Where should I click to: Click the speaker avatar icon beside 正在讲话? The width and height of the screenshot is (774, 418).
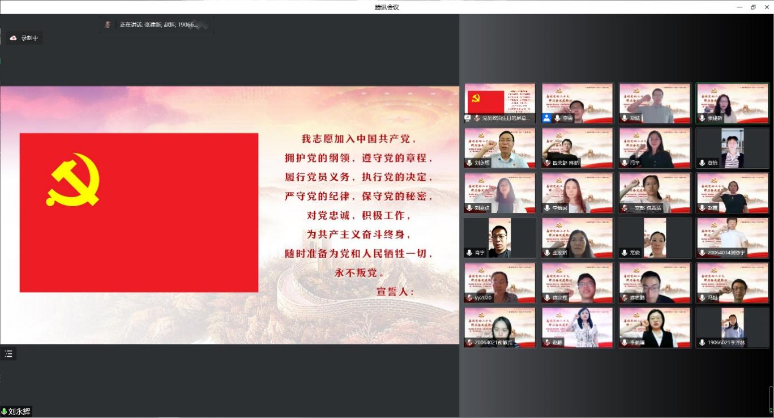tap(108, 25)
